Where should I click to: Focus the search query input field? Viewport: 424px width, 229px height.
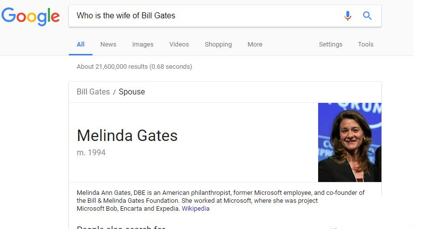205,16
